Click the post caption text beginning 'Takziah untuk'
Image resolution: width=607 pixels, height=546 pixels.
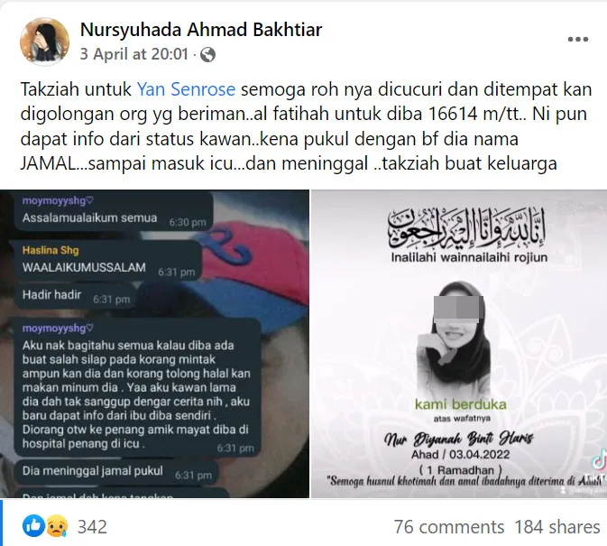(x=306, y=126)
